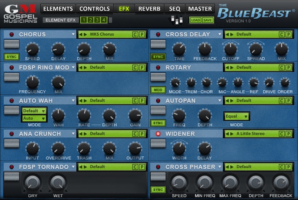Click the C icon in FDSP Tornado preset bar
This screenshot has height=200, width=298.
pos(135,167)
